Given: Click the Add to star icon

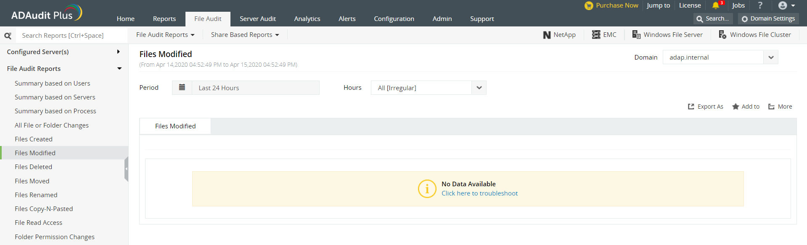Looking at the screenshot, I should 736,107.
